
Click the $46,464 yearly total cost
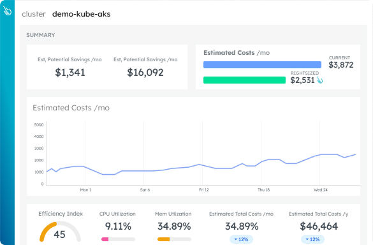(319, 226)
